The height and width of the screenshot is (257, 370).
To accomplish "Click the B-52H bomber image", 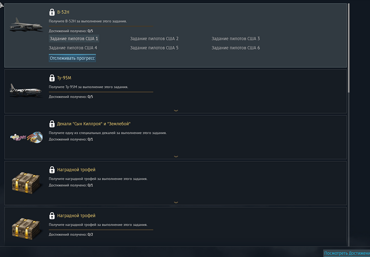I will coord(26,25).
